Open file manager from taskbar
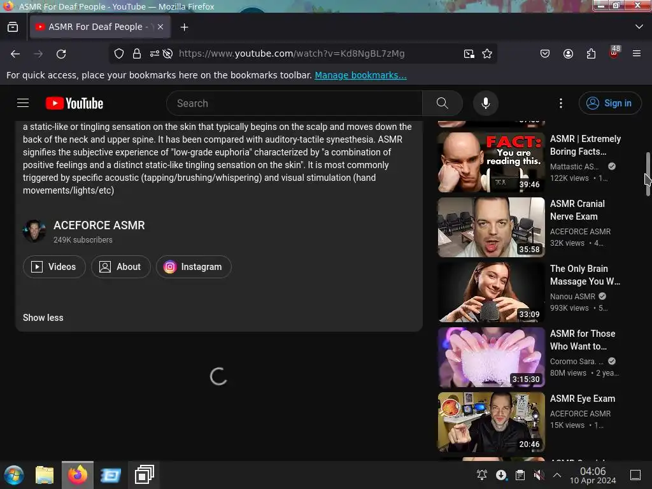Image resolution: width=652 pixels, height=489 pixels. pos(45,475)
